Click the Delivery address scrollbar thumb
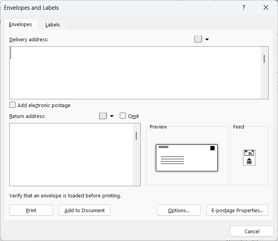This screenshot has height=241, width=278. (x=264, y=59)
